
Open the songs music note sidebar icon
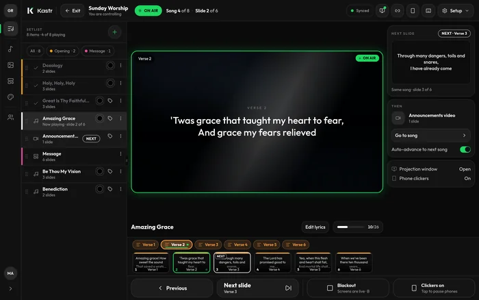[x=11, y=49]
